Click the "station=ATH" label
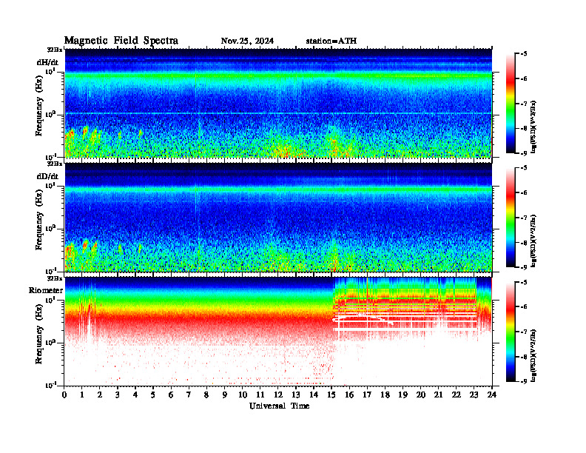Viewport: 586px width, 453px height. (x=331, y=41)
